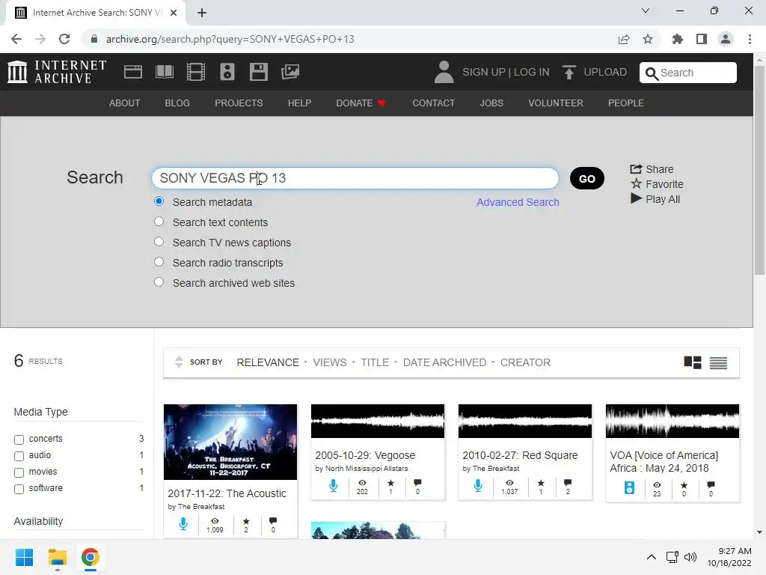The image size is (766, 575).
Task: Open Chrome three-dot menu
Action: pyautogui.click(x=750, y=39)
